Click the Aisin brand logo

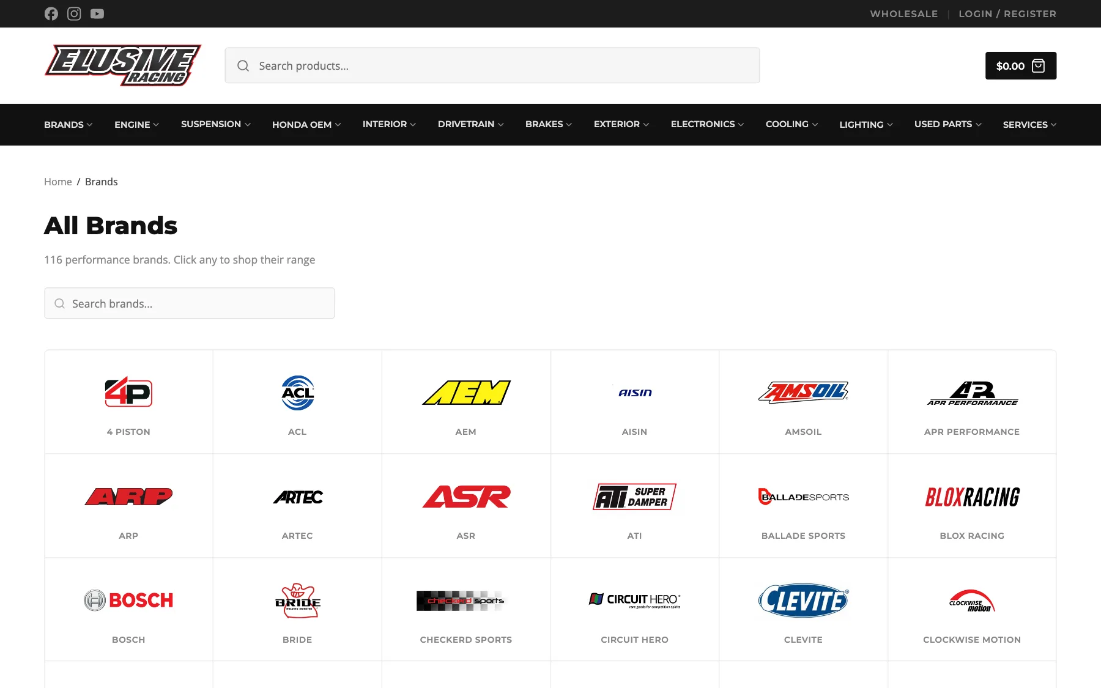click(635, 393)
